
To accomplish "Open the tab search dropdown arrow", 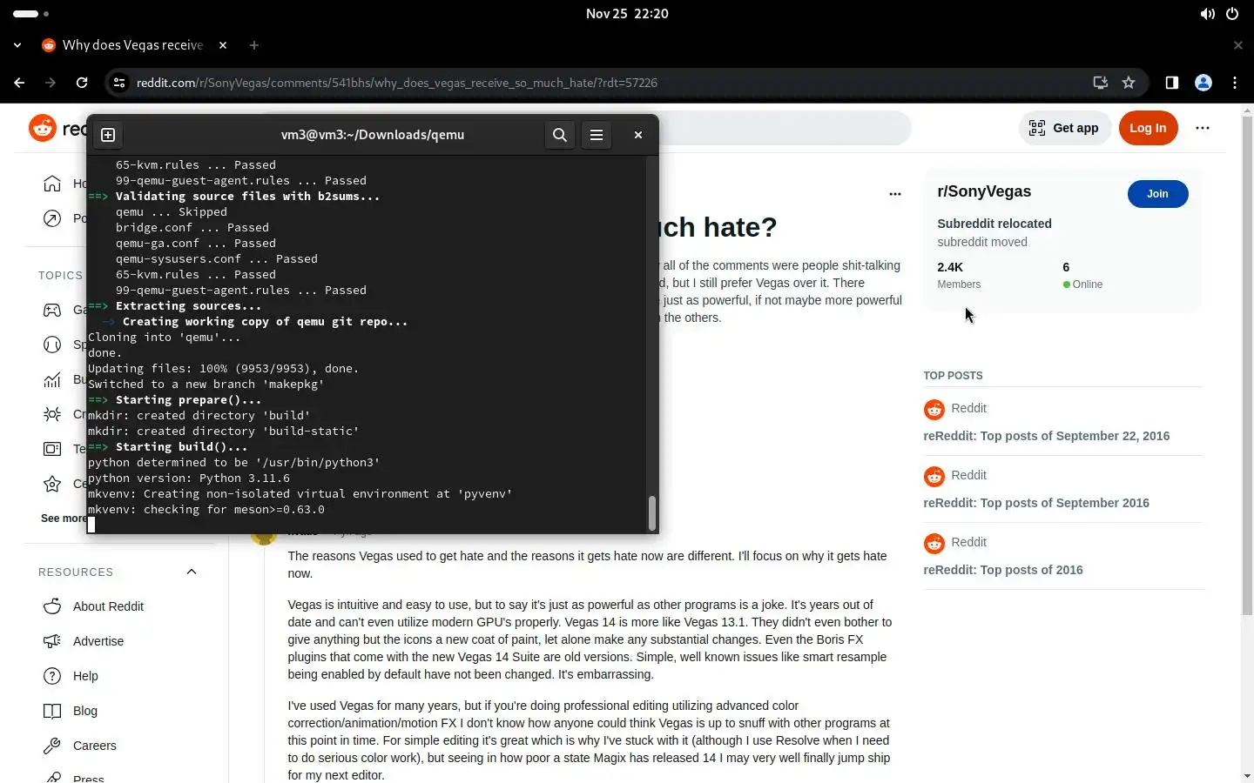I will pos(17,45).
